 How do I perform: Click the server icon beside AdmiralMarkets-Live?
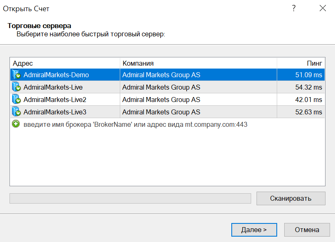16,87
